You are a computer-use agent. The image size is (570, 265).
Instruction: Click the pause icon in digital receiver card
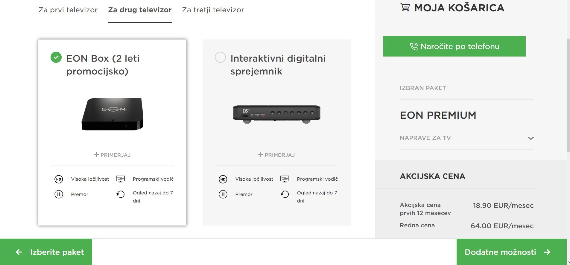tap(223, 194)
